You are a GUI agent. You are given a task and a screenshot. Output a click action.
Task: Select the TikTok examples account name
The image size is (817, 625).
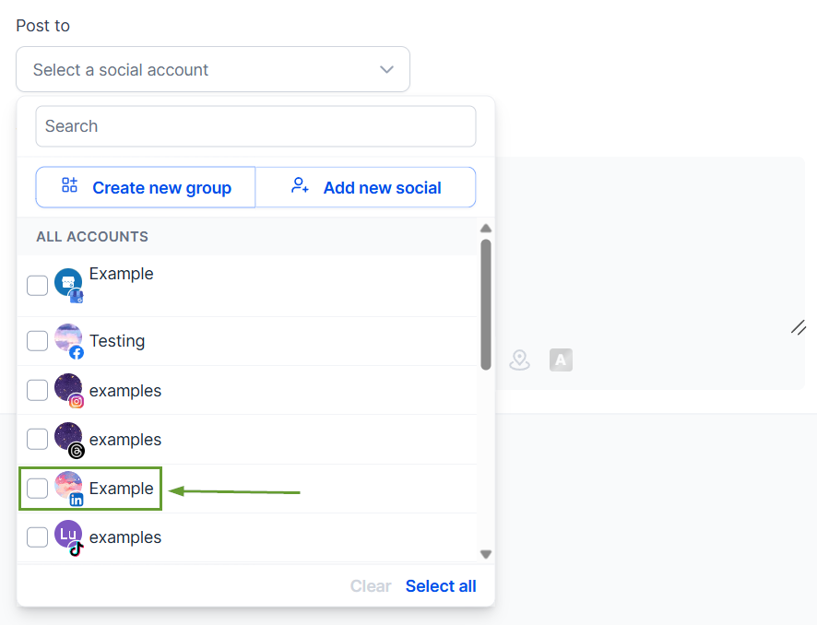coord(125,537)
